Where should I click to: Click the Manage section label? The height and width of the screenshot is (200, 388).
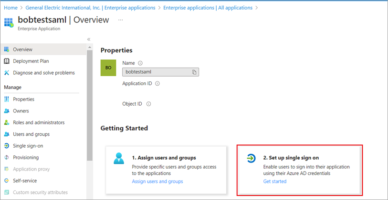coord(12,87)
